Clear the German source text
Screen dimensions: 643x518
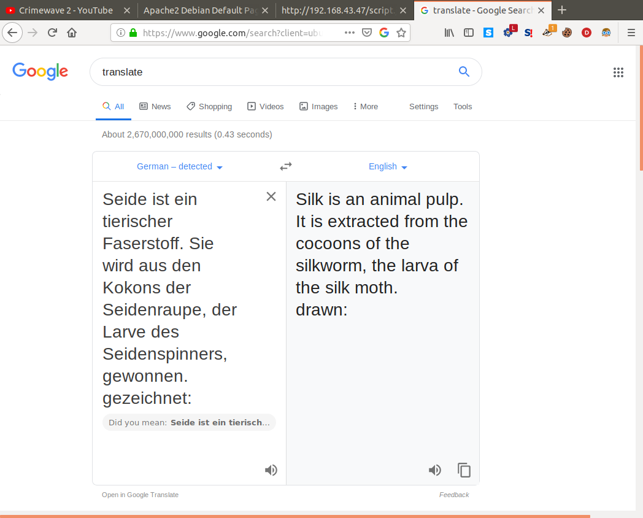pyautogui.click(x=271, y=197)
